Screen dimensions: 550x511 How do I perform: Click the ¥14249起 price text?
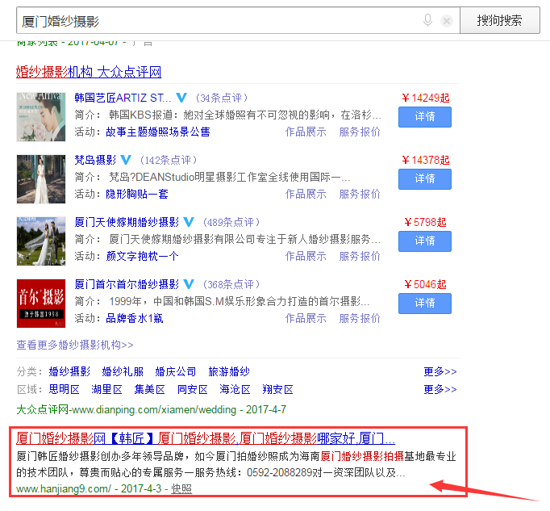point(426,98)
